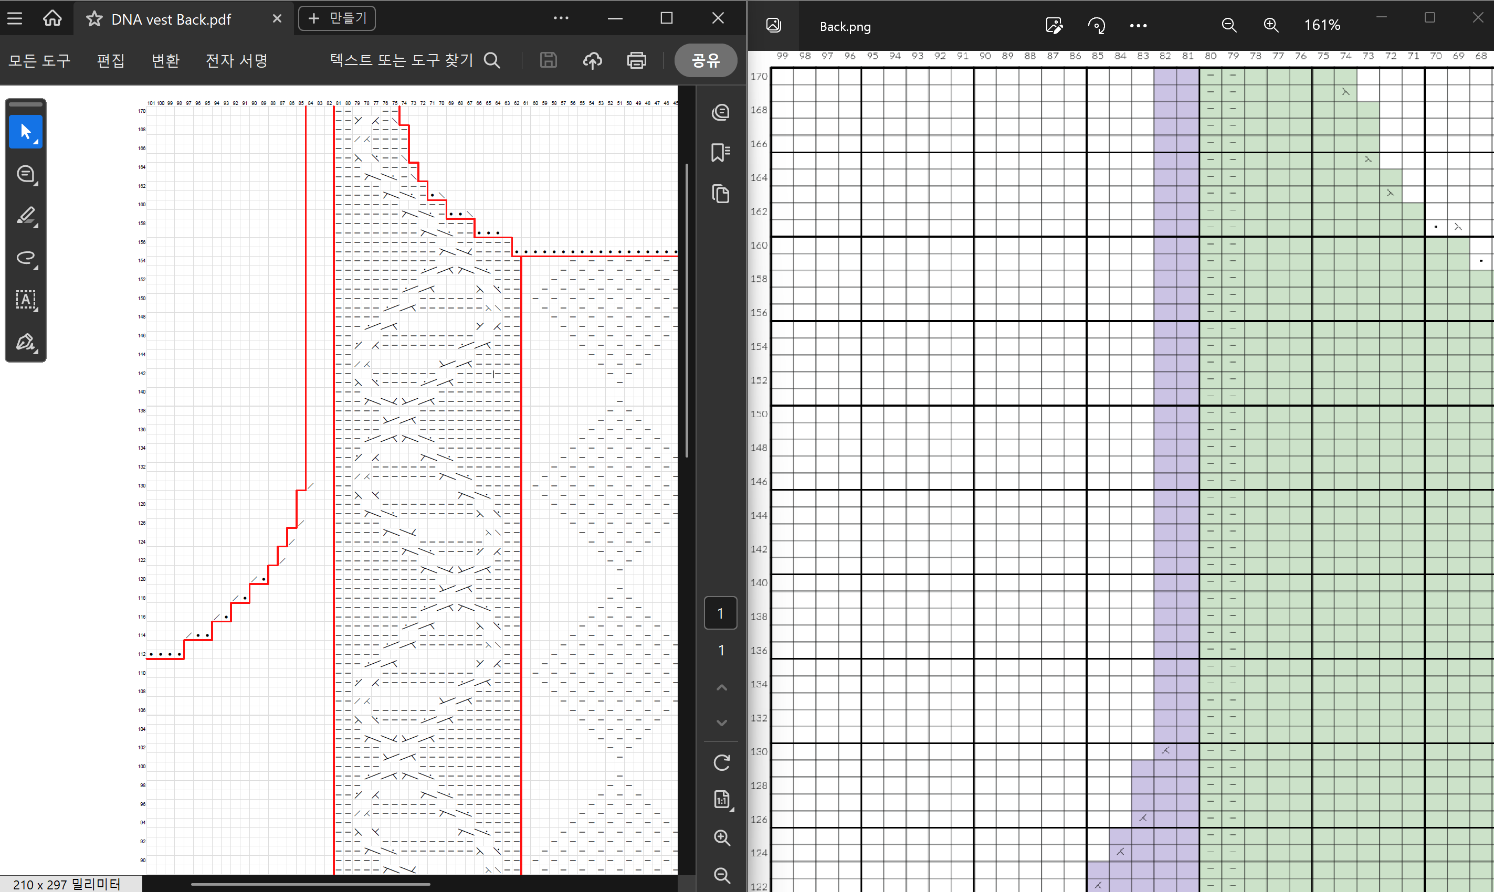Click the 공유 share button
This screenshot has width=1494, height=892.
(705, 60)
